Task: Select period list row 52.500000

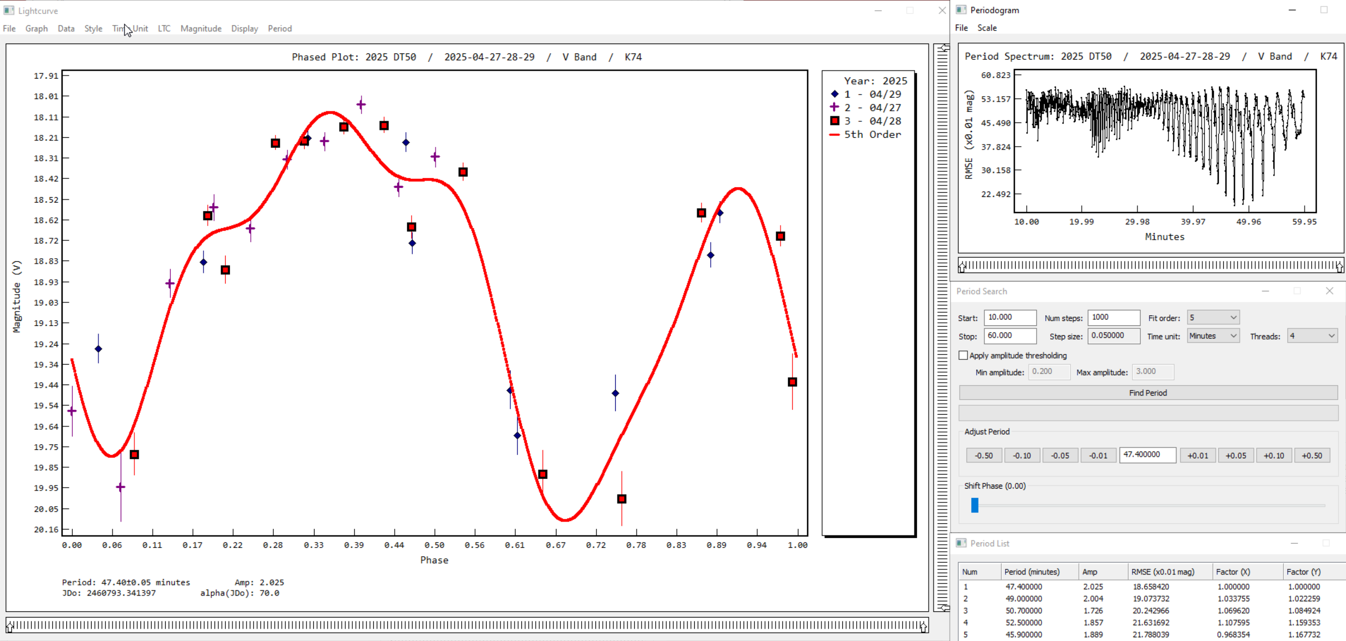Action: [1152, 623]
